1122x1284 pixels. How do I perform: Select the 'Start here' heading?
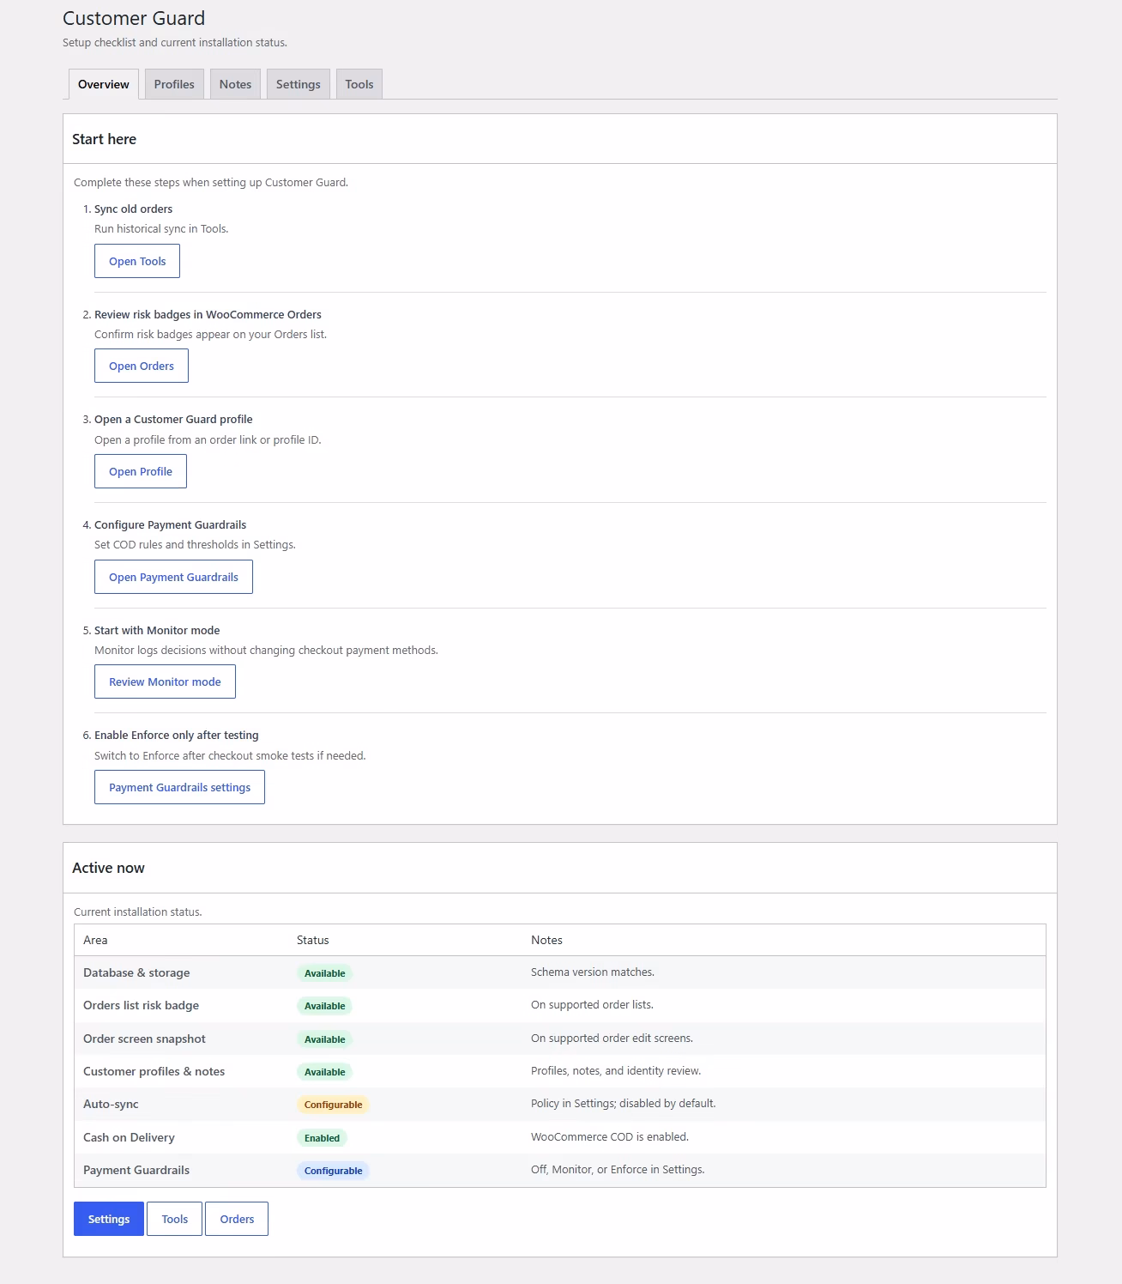[x=104, y=139]
